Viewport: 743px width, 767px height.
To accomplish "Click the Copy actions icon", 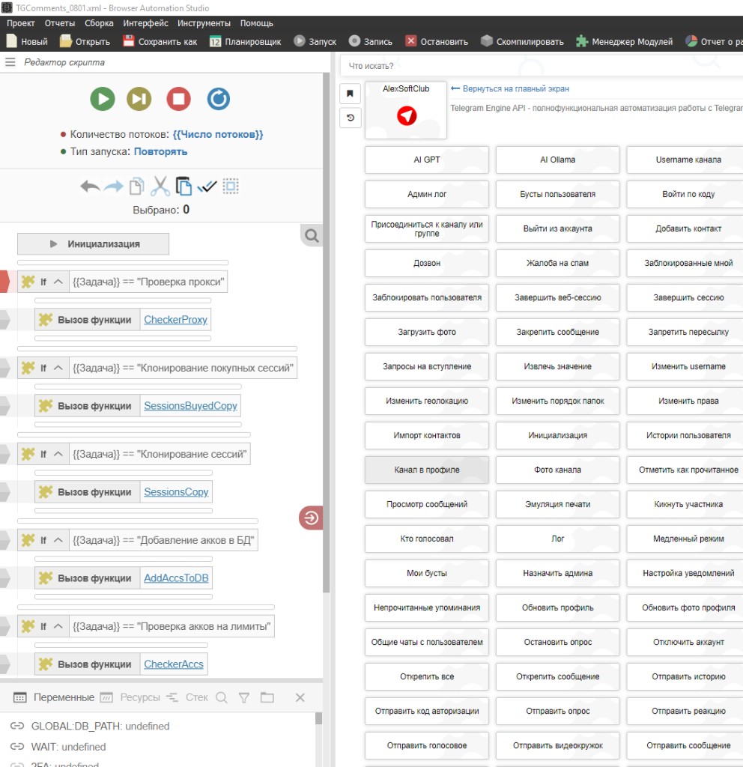I will click(137, 187).
